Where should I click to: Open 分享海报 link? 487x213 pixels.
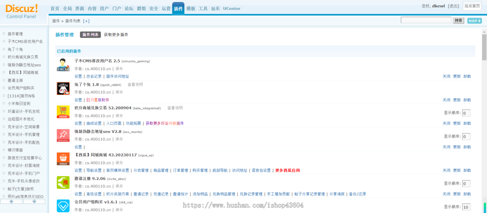coord(336,194)
